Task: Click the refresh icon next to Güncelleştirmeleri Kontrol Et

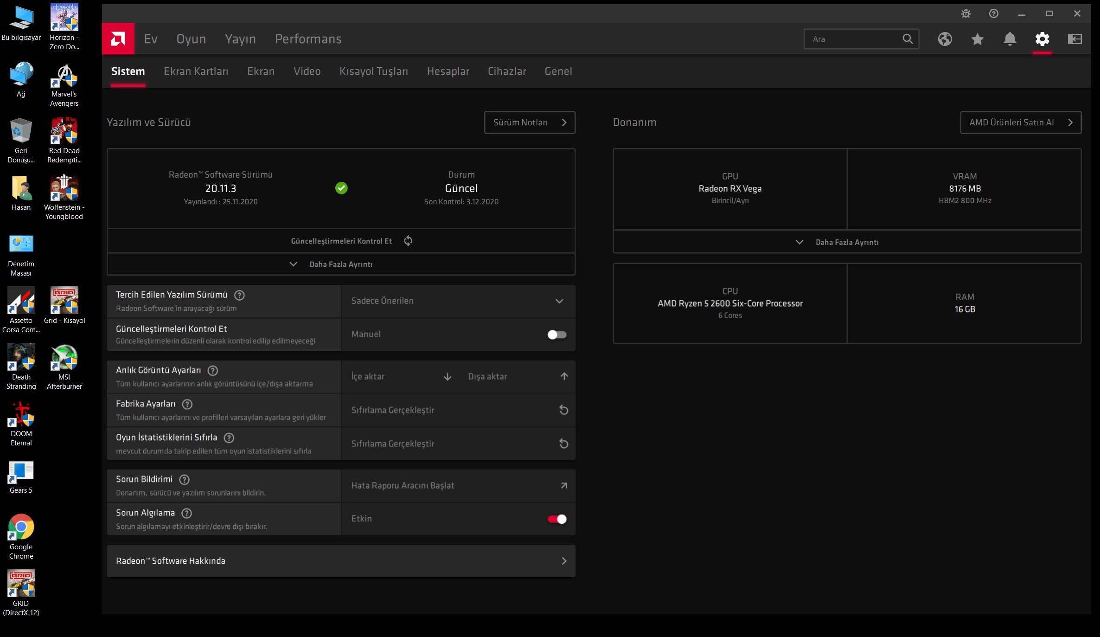Action: (x=408, y=241)
